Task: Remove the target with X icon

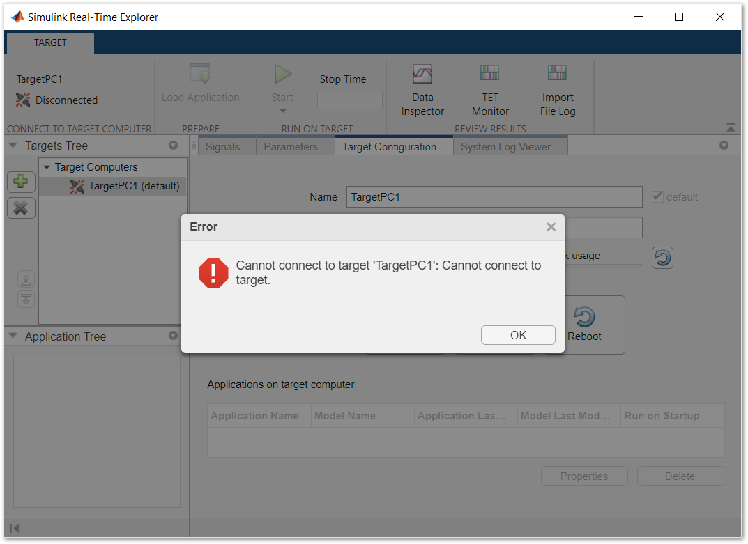Action: coord(21,208)
